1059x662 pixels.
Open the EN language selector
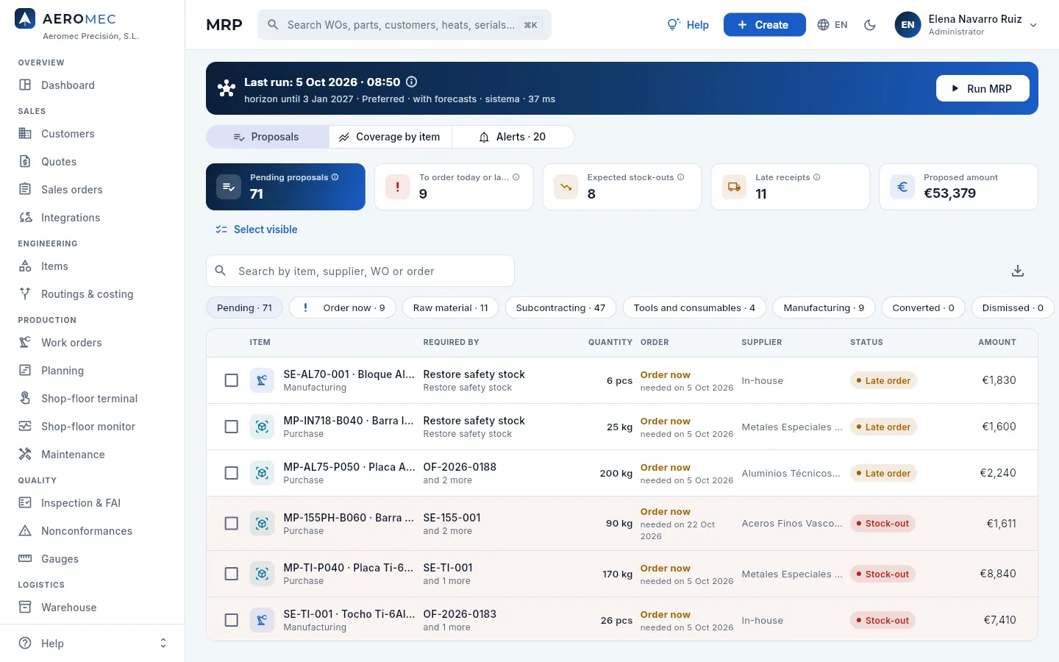click(x=832, y=25)
